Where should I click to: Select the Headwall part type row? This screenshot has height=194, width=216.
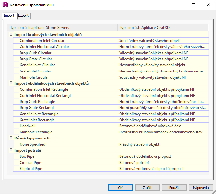pos(27,126)
